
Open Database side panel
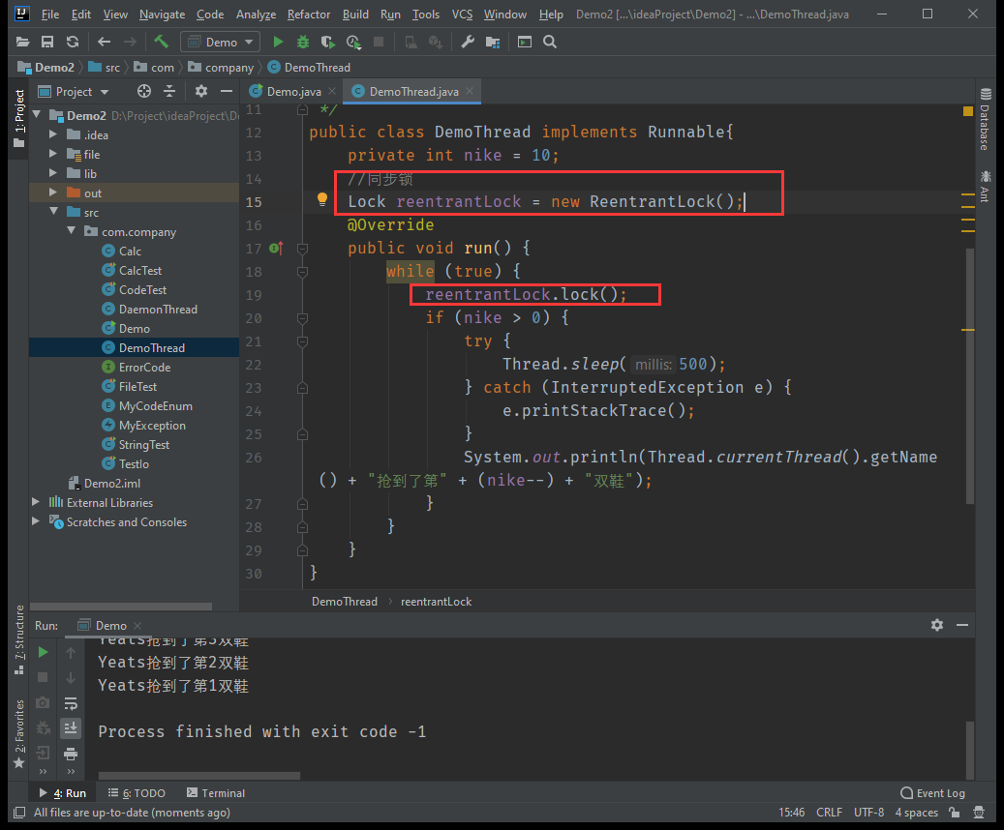(985, 120)
